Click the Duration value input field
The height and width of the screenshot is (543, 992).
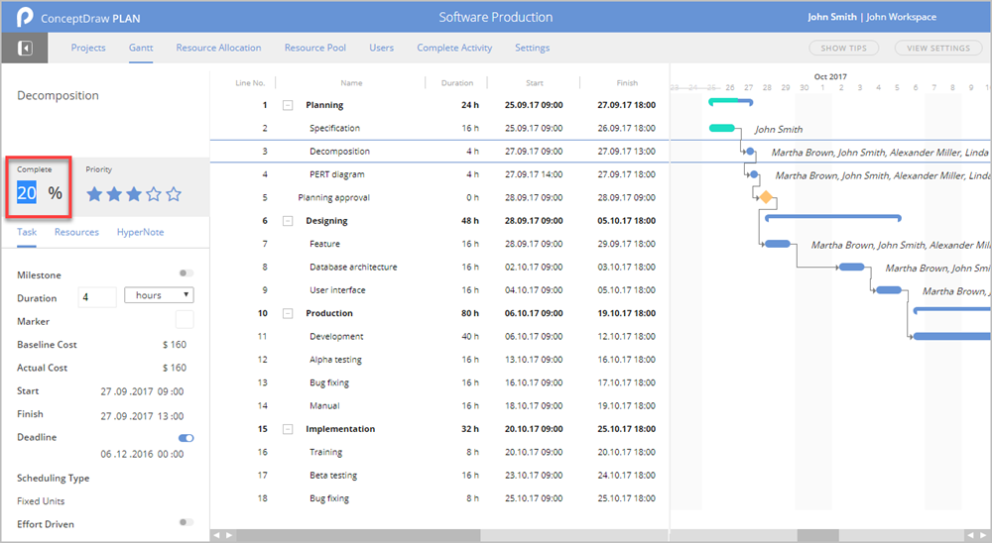[97, 297]
